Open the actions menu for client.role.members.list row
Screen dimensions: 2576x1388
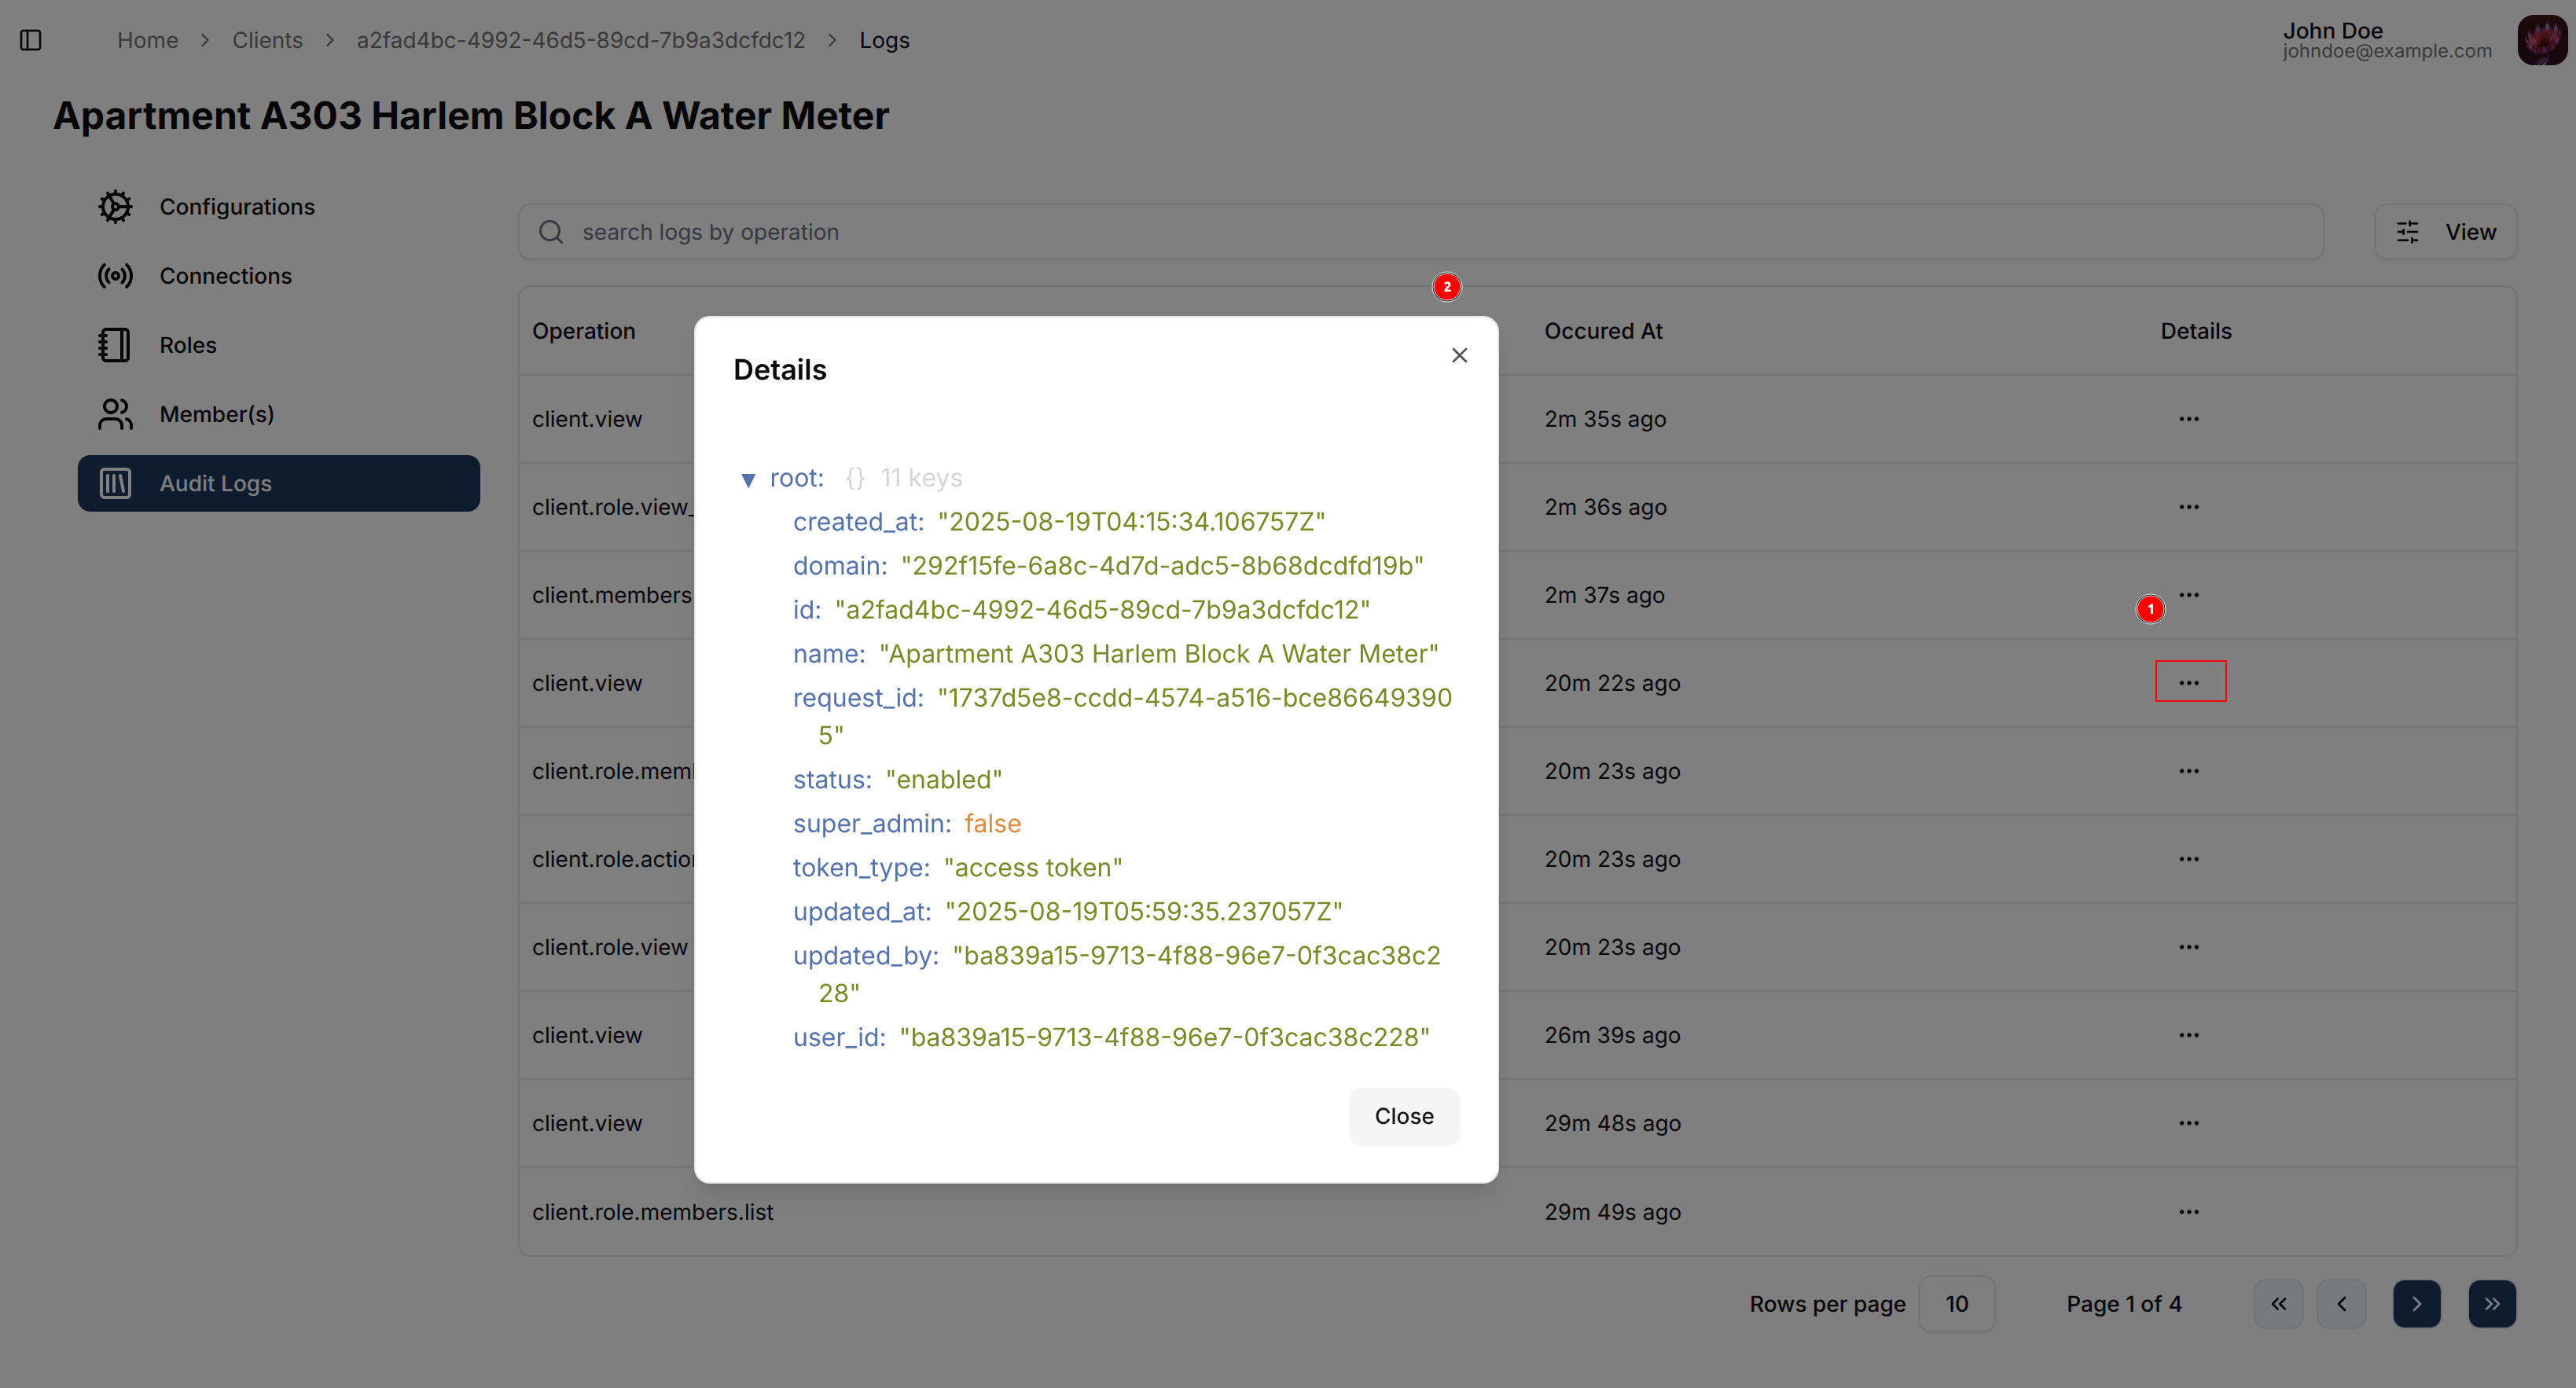click(x=2189, y=1211)
